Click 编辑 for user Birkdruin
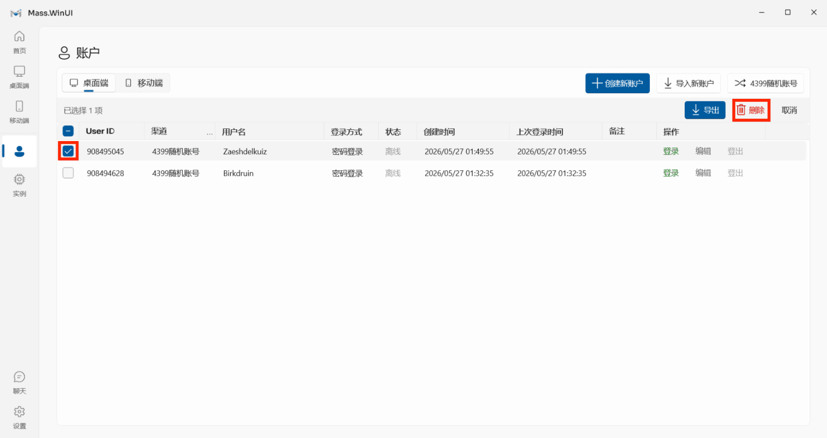This screenshot has height=438, width=827. click(703, 173)
